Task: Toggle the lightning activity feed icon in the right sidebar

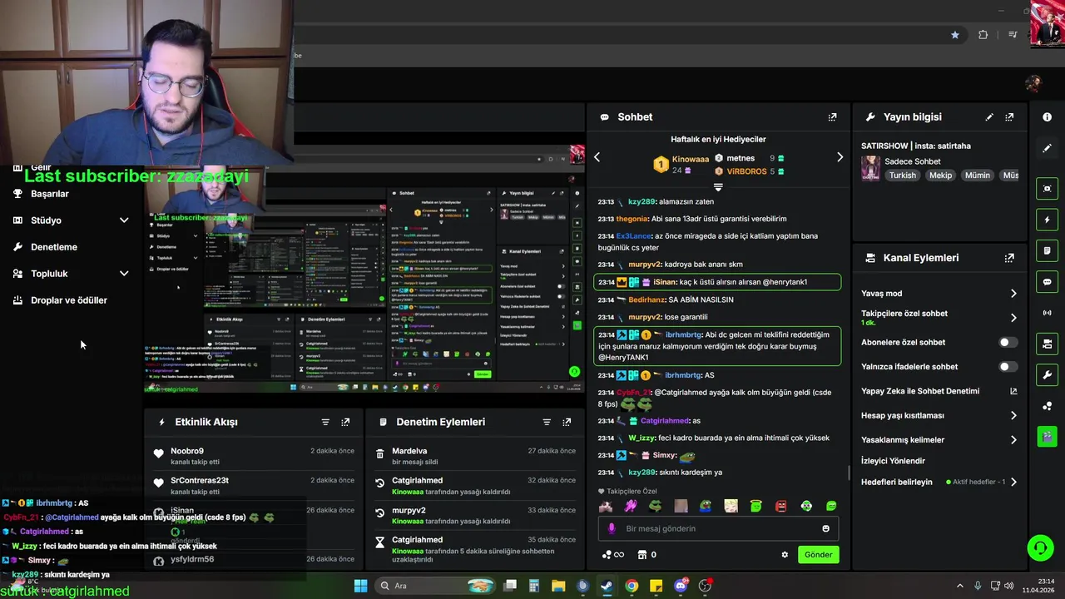Action: (1048, 220)
